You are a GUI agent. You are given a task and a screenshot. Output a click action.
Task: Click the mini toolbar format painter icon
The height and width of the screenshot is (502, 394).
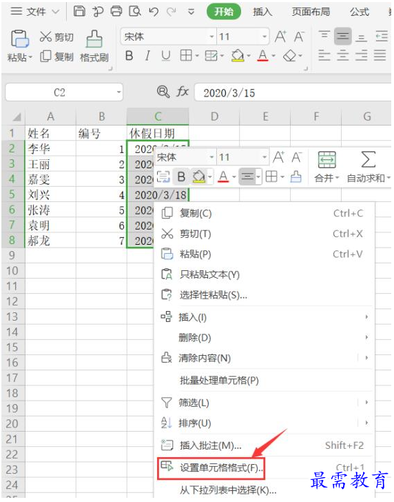click(x=295, y=177)
